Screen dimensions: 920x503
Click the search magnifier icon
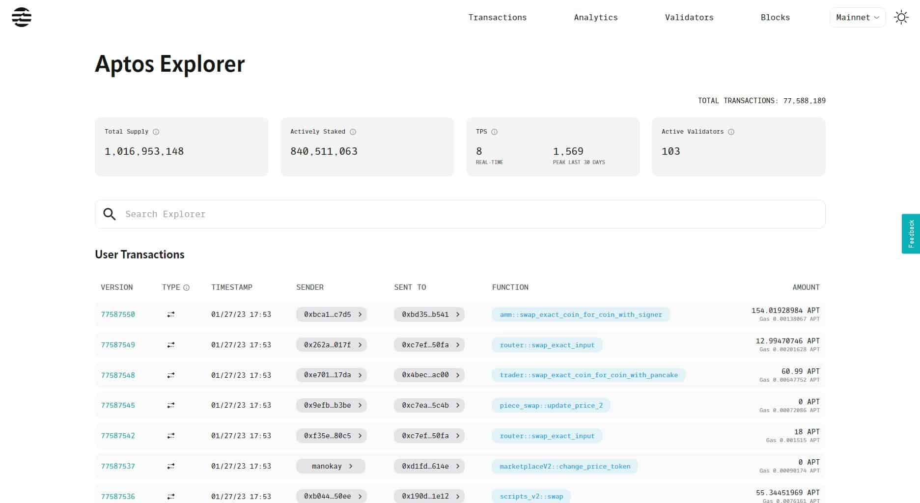coord(110,214)
